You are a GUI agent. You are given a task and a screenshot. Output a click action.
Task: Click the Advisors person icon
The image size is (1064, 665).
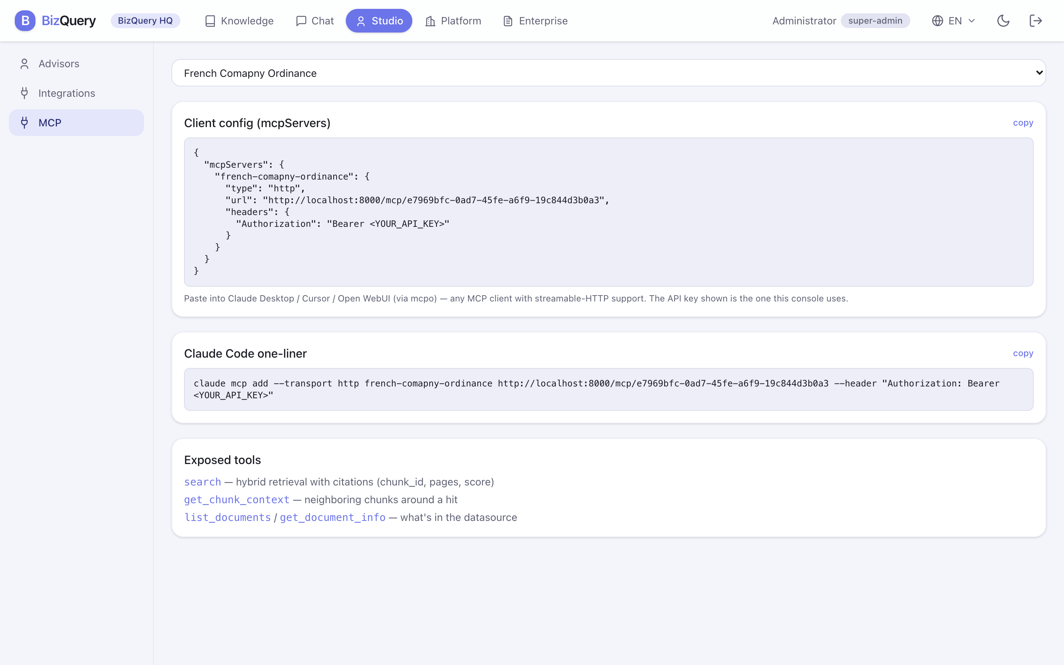[x=25, y=64]
